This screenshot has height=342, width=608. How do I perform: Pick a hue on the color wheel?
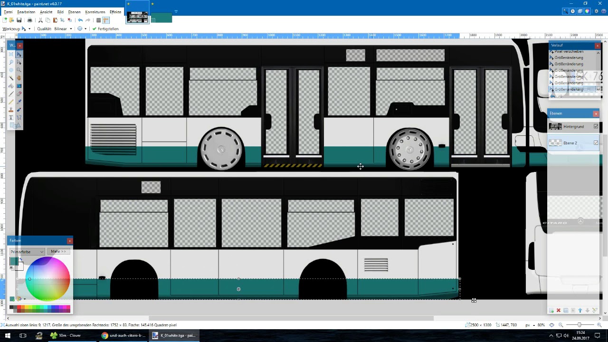pos(48,279)
